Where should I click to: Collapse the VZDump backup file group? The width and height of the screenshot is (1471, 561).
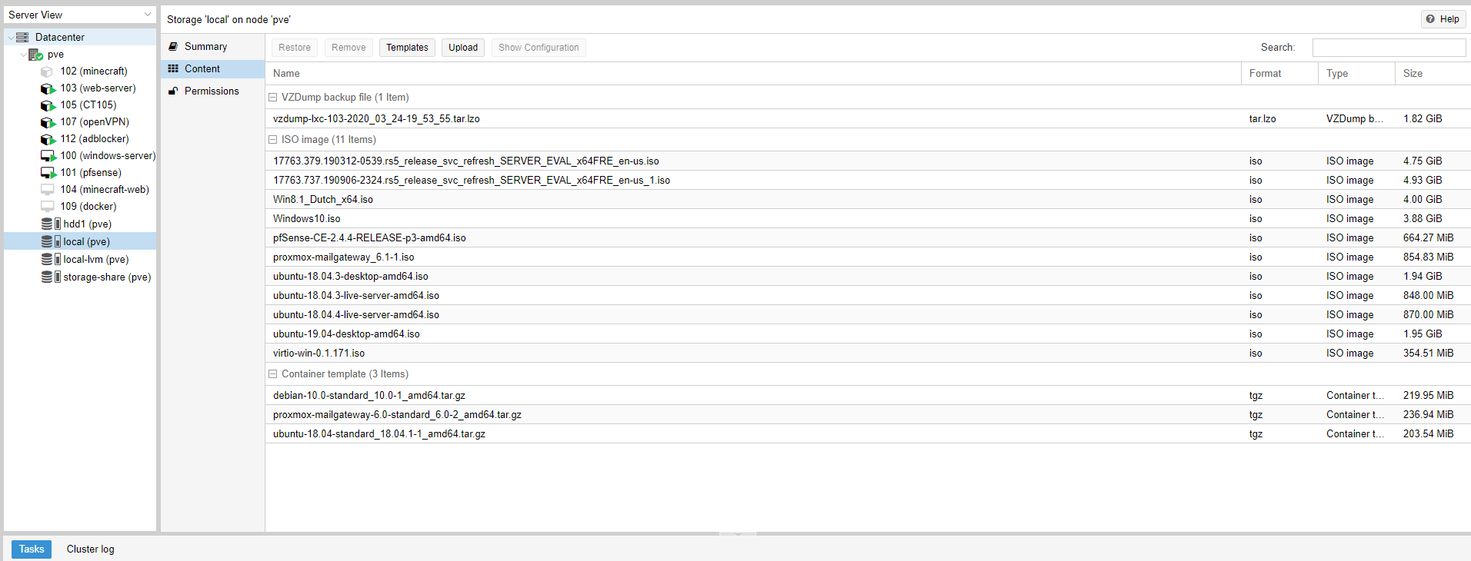pos(272,98)
